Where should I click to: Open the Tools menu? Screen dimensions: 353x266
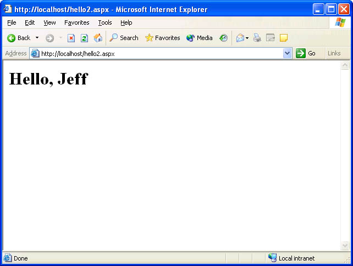pos(105,22)
